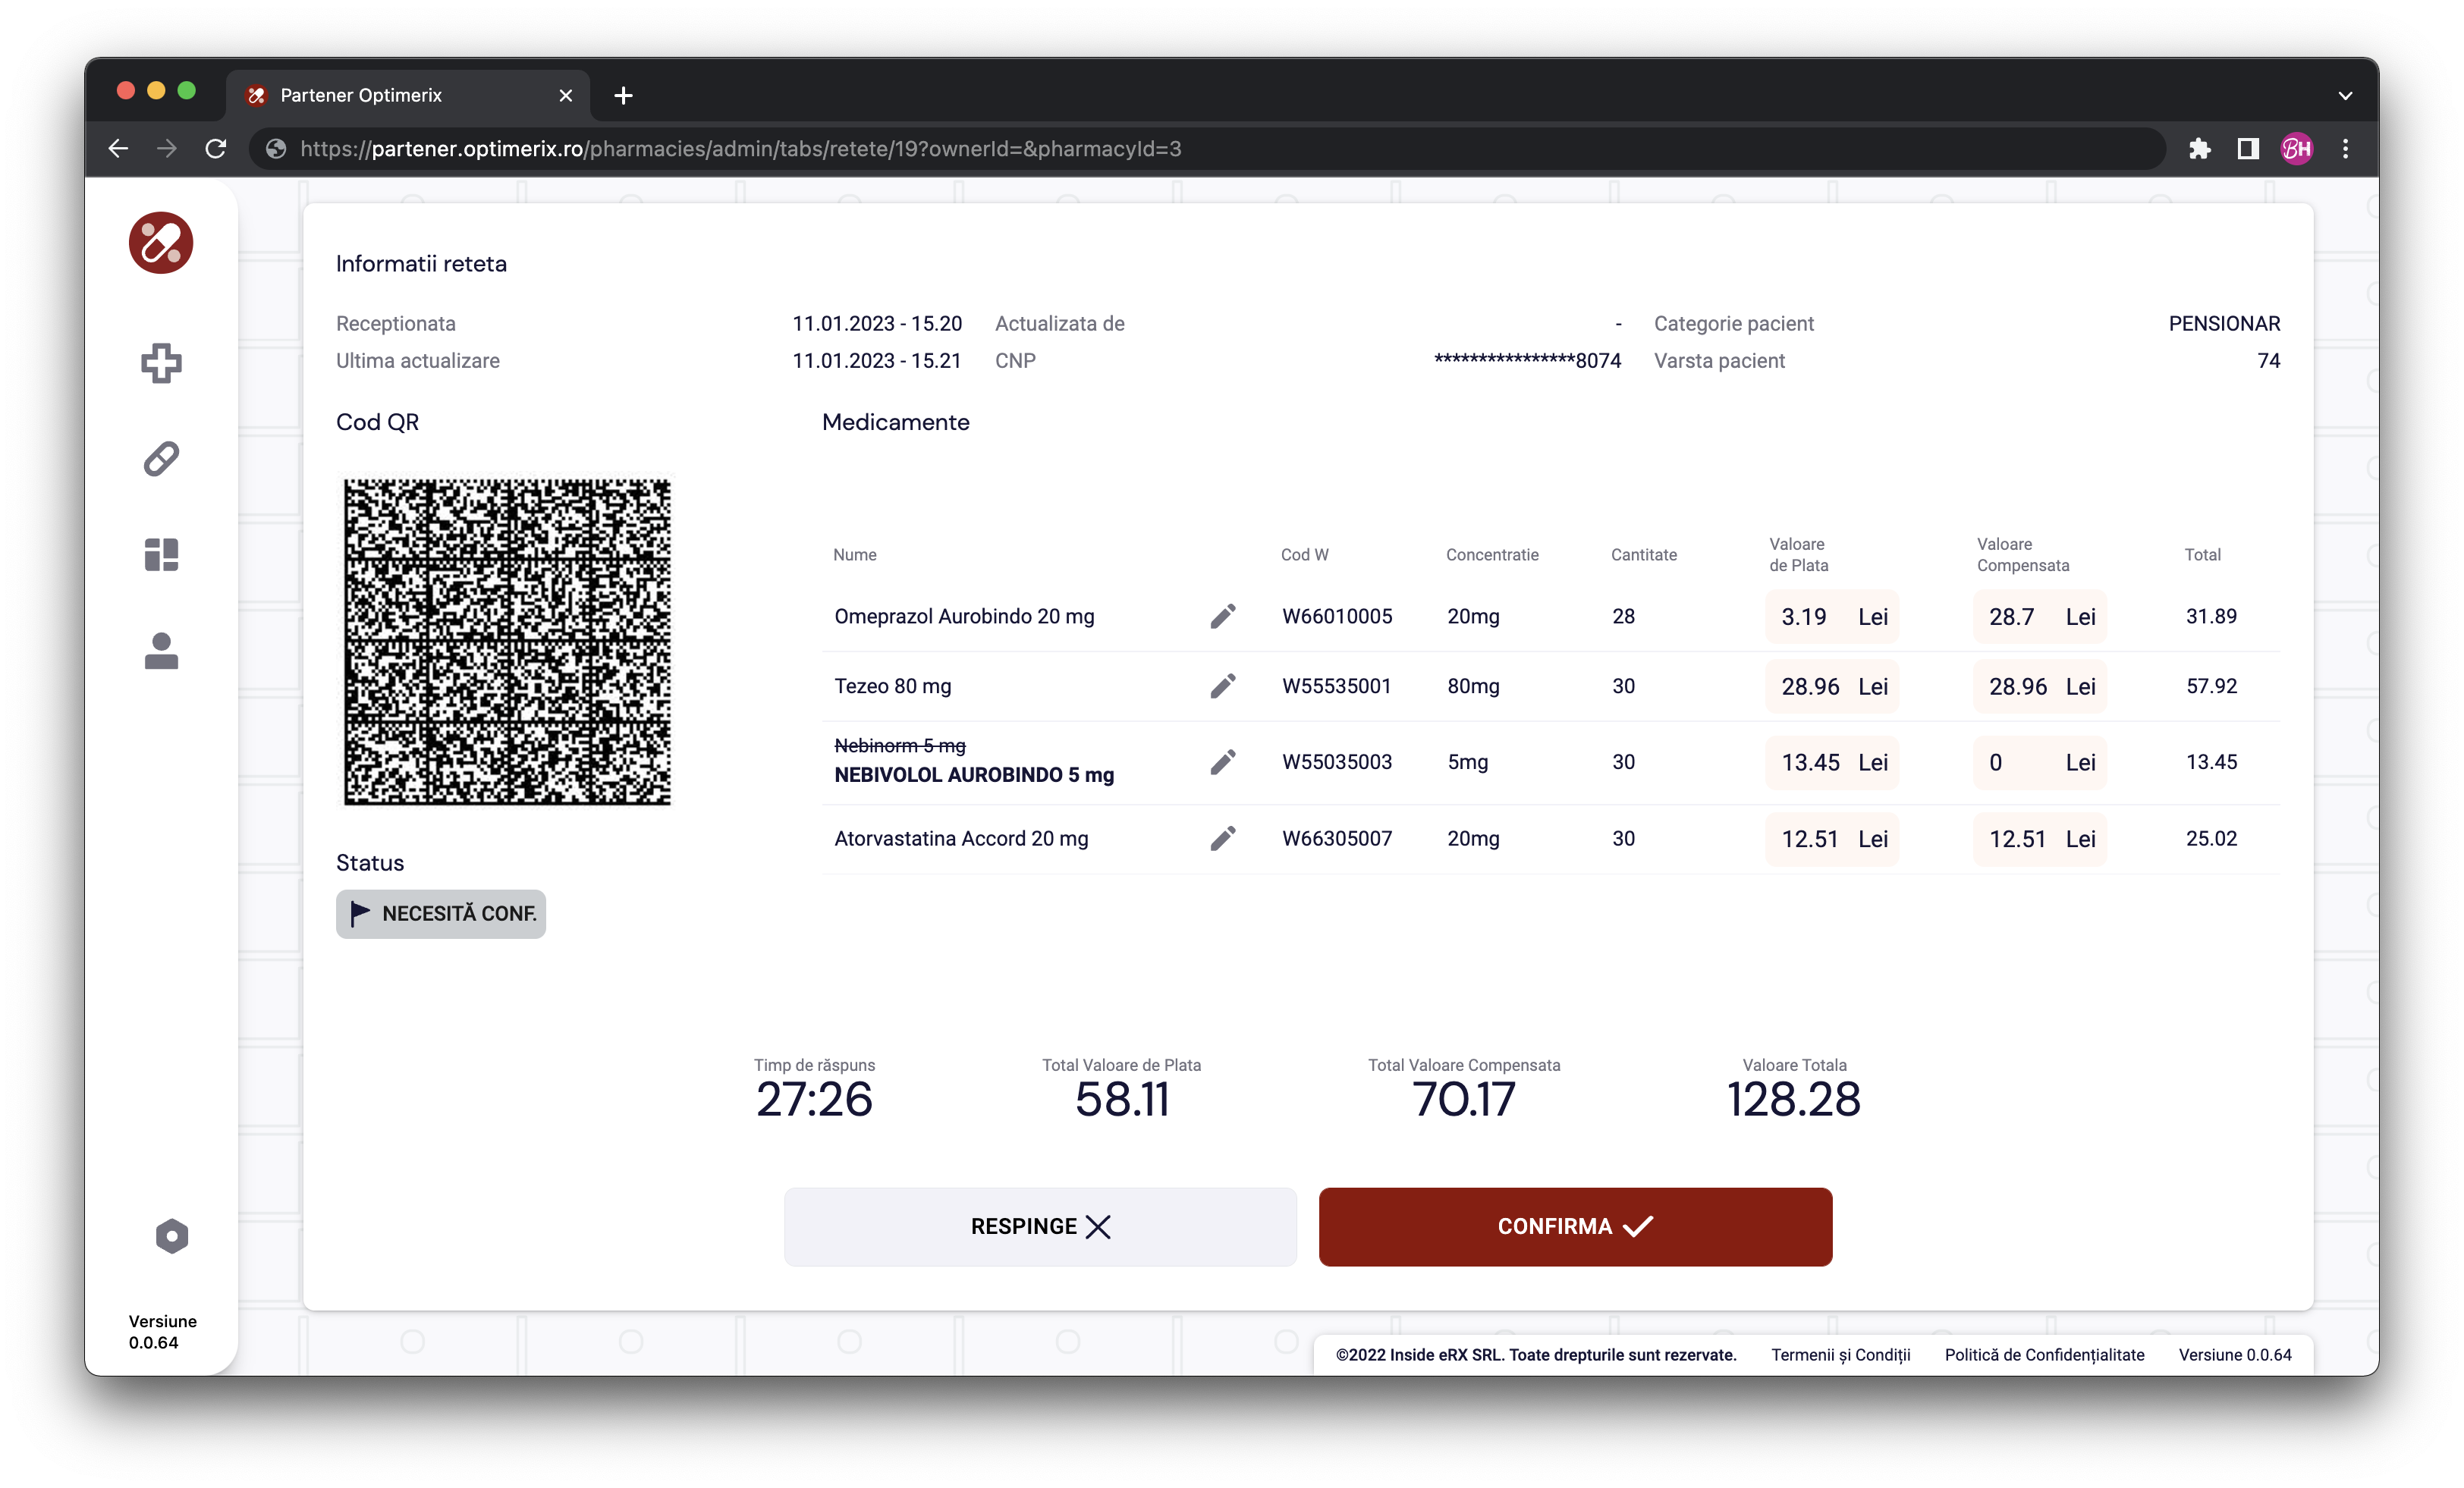Click the 128.28 total value

1794,1099
